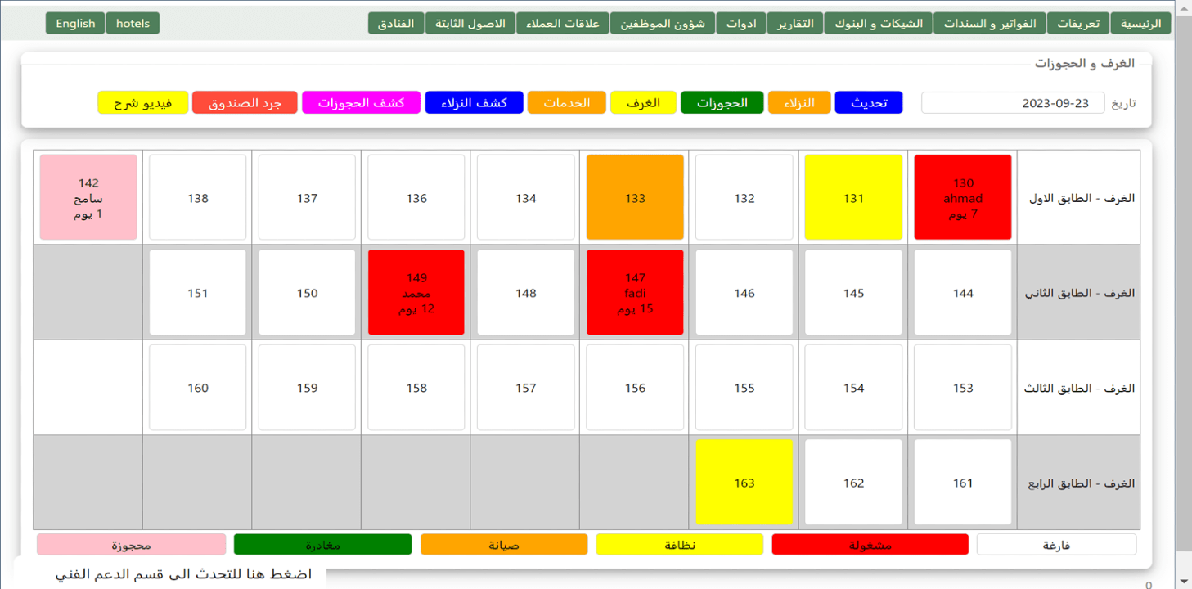Click the blue تحديث refresh button
1192x589 pixels.
coord(868,103)
